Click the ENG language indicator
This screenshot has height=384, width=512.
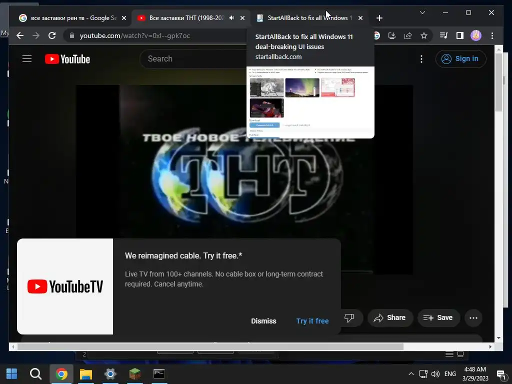[x=450, y=374]
